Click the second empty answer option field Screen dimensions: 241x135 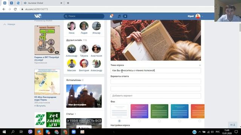click(x=156, y=88)
